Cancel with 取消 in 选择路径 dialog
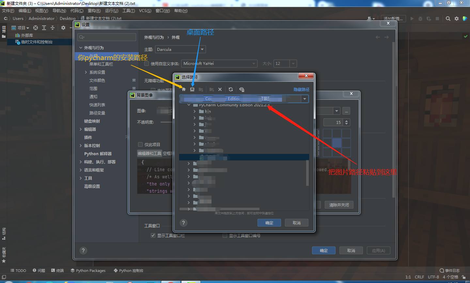Screen dimensions: 470x283 297,223
